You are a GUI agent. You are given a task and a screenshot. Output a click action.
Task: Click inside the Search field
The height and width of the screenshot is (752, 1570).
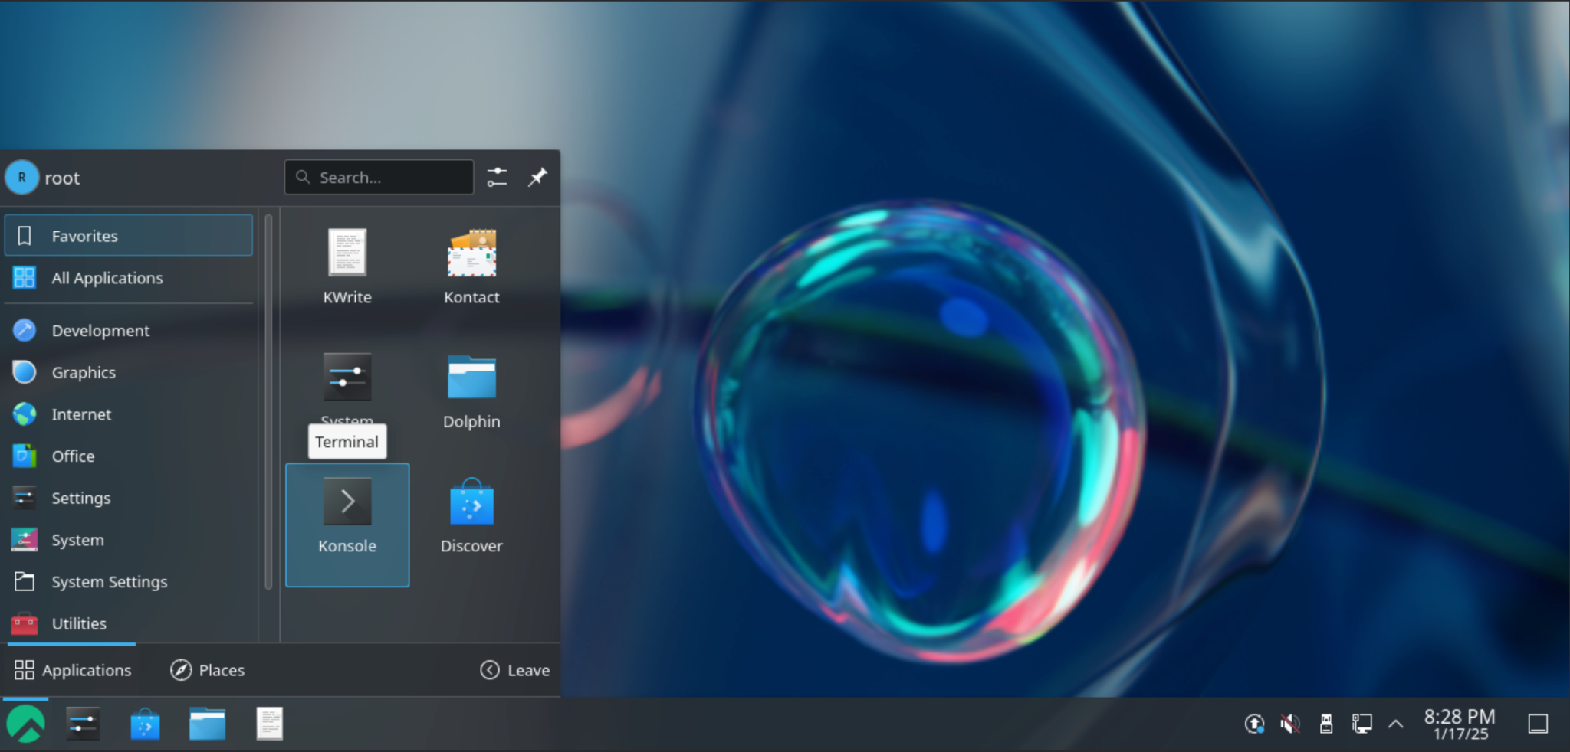click(x=379, y=177)
